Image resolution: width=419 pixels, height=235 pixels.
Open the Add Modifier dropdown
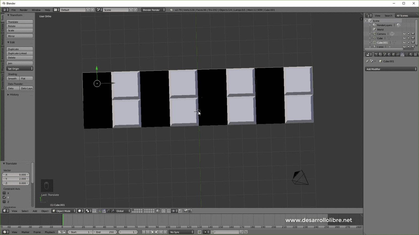coord(391,69)
